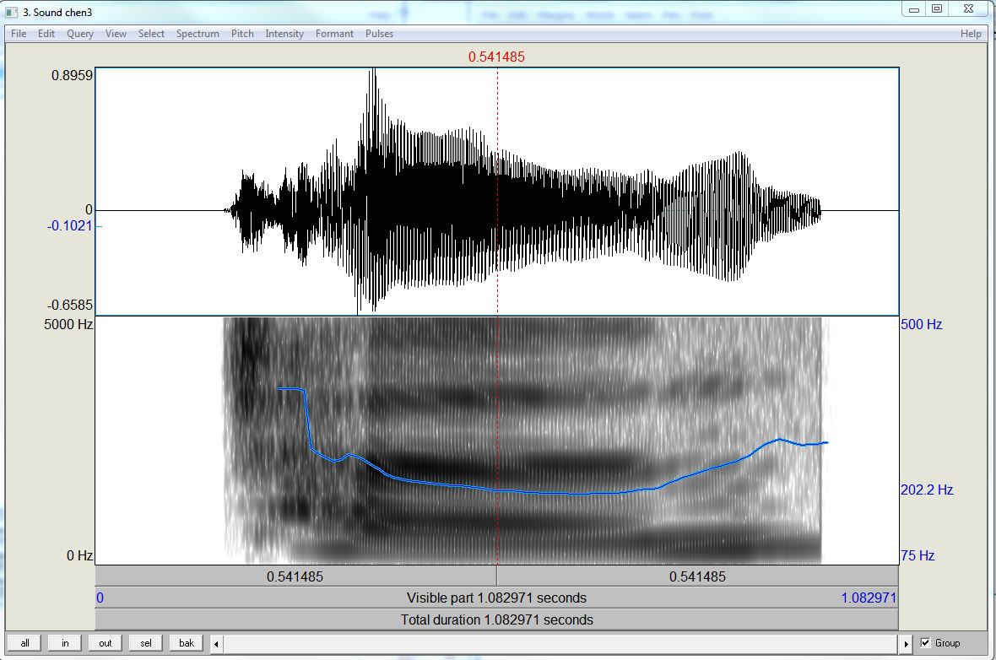Close the Sound chen3 window
The width and height of the screenshot is (996, 660).
point(969,9)
